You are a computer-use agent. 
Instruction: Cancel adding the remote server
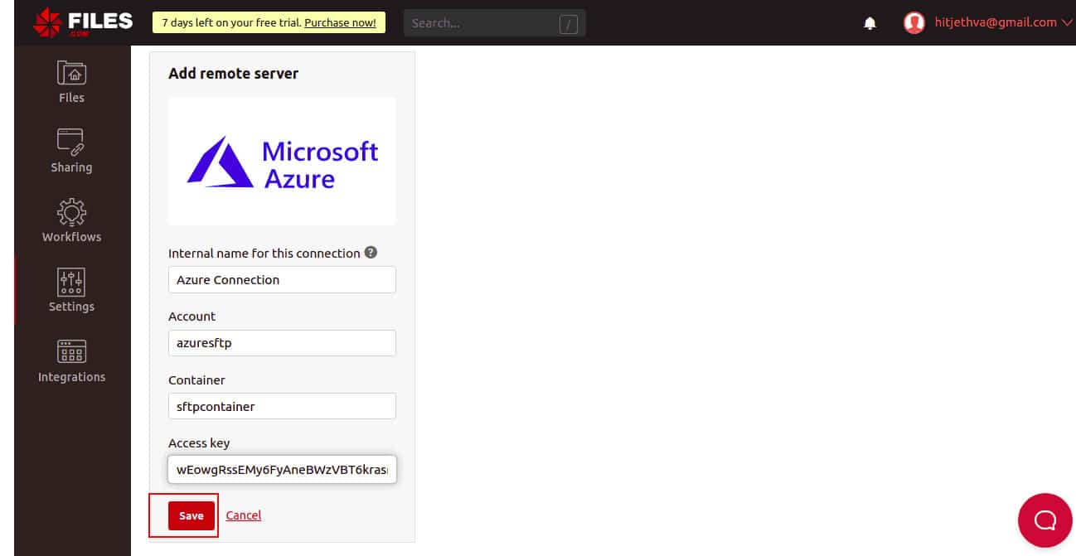pyautogui.click(x=244, y=515)
